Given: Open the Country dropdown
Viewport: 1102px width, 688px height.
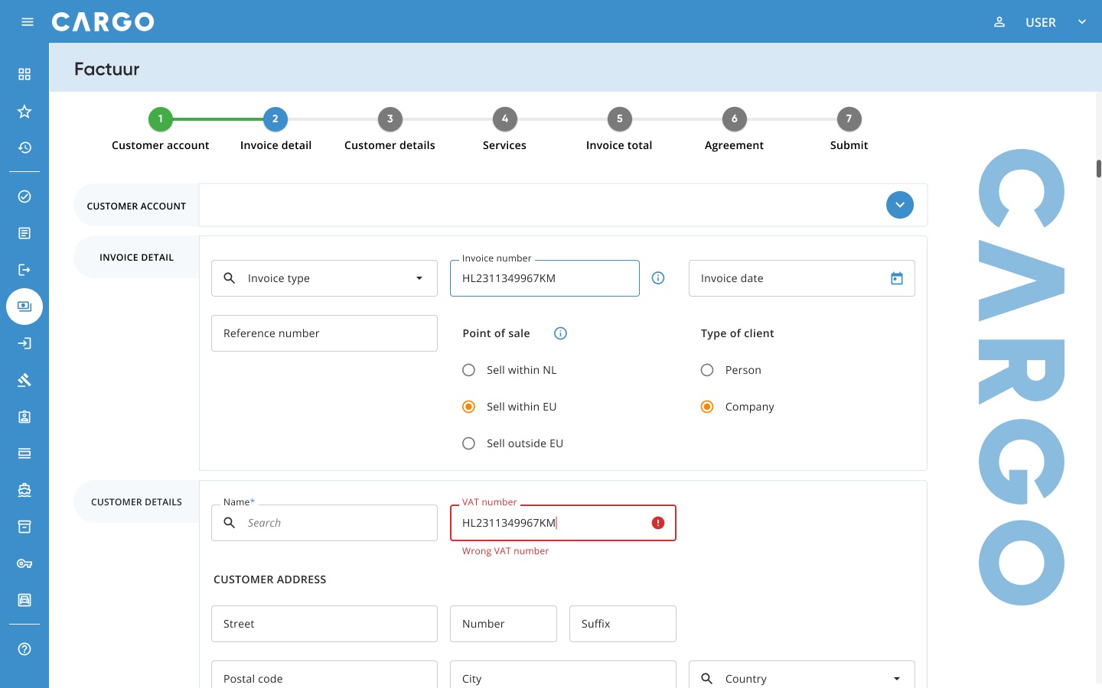Looking at the screenshot, I should tap(896, 679).
